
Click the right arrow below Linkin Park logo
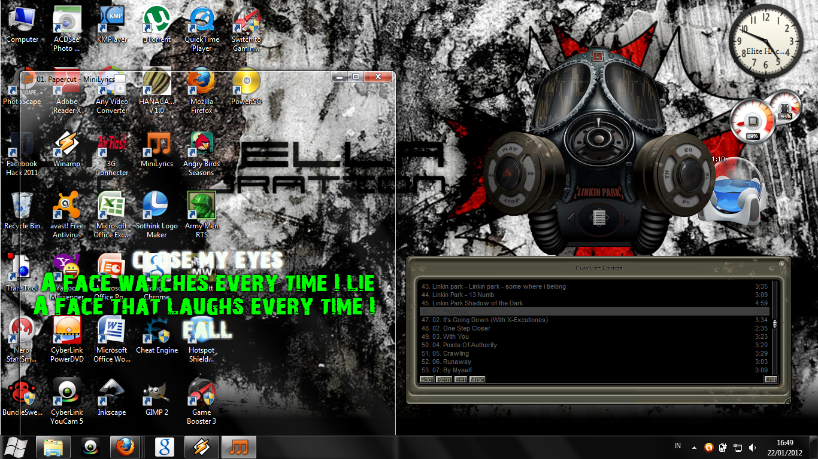(x=627, y=219)
